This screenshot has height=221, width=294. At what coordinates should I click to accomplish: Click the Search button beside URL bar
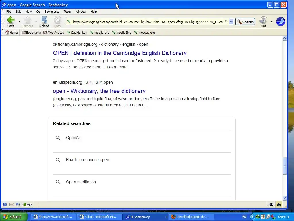click(x=245, y=22)
